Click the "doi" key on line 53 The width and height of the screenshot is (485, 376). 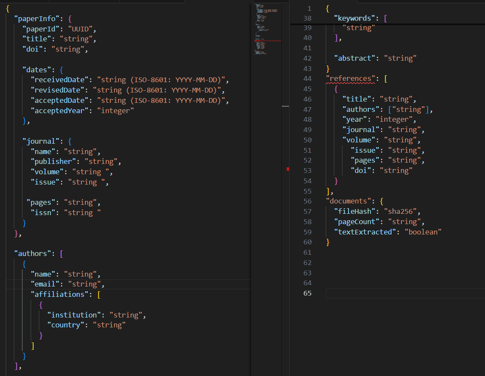(361, 170)
